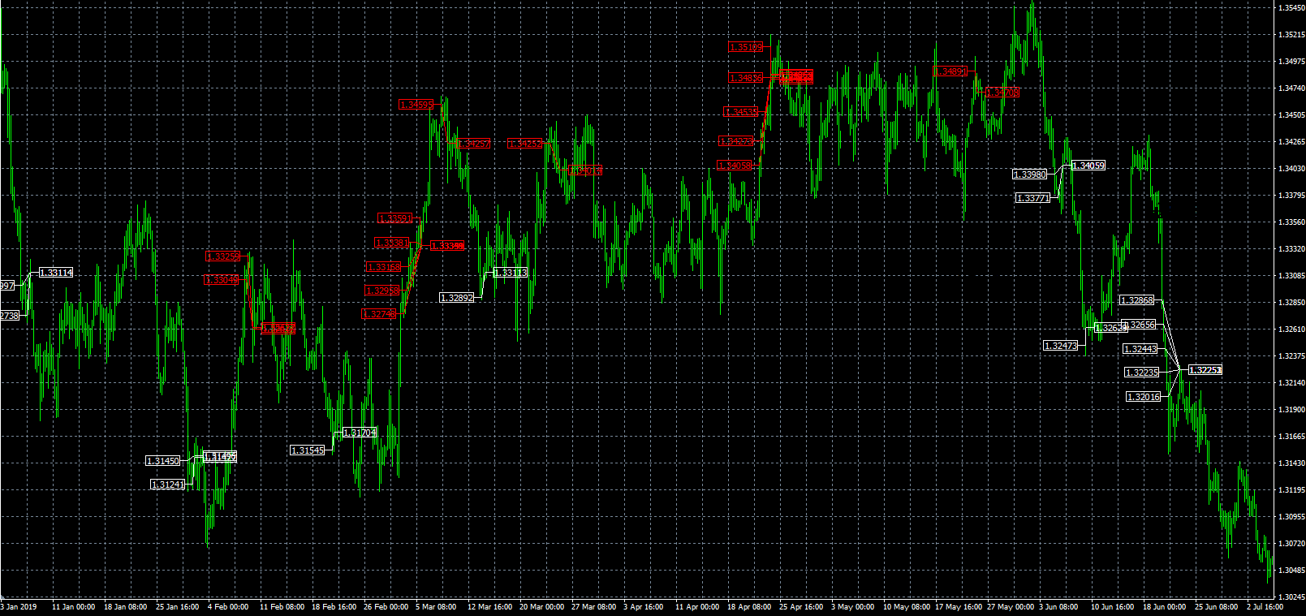
Task: Select the white 1.32656 price label
Action: coord(1140,325)
